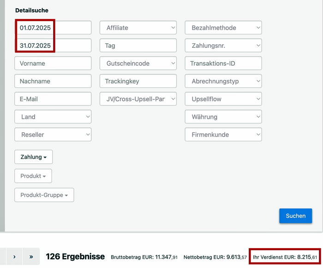Expand the Bezahlmethode select box
Viewport: 323px width, 268px height.
click(x=223, y=28)
